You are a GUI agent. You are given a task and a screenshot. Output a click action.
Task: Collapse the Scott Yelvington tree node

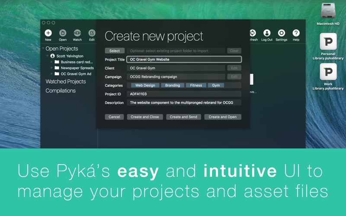tap(47, 56)
